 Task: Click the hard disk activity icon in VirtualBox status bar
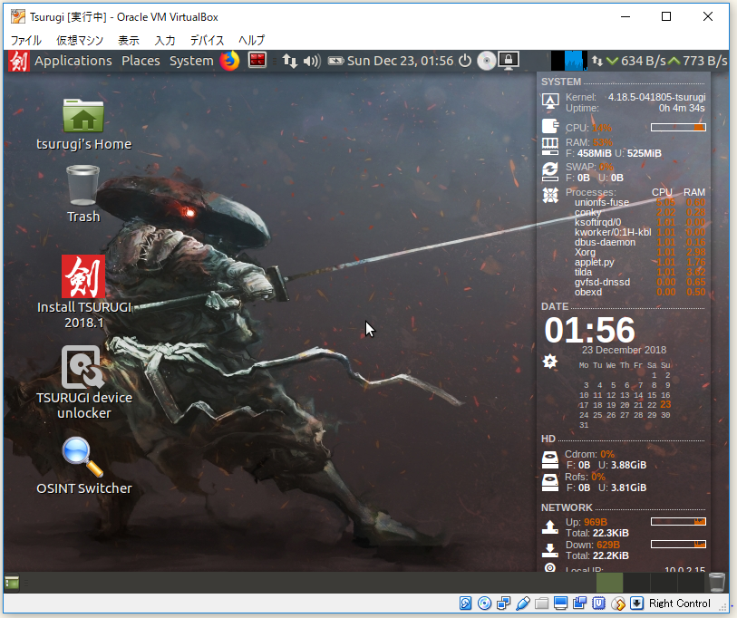[465, 603]
